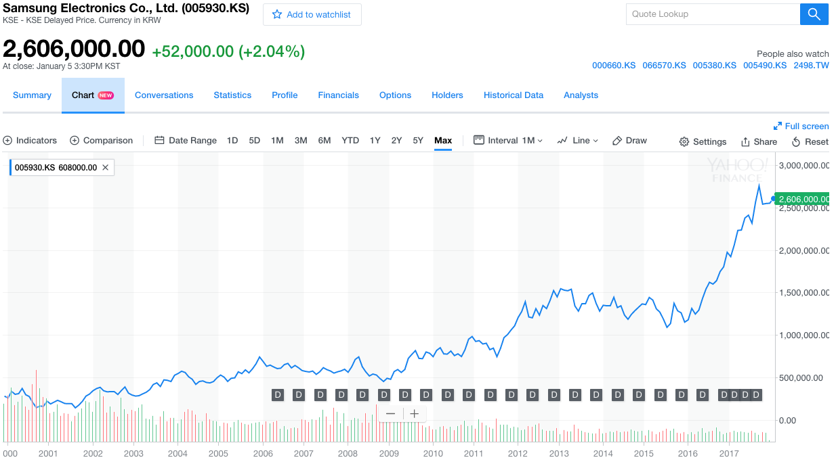Click the 3,000,000.00 y-axis label
Image resolution: width=836 pixels, height=464 pixels.
(x=804, y=166)
